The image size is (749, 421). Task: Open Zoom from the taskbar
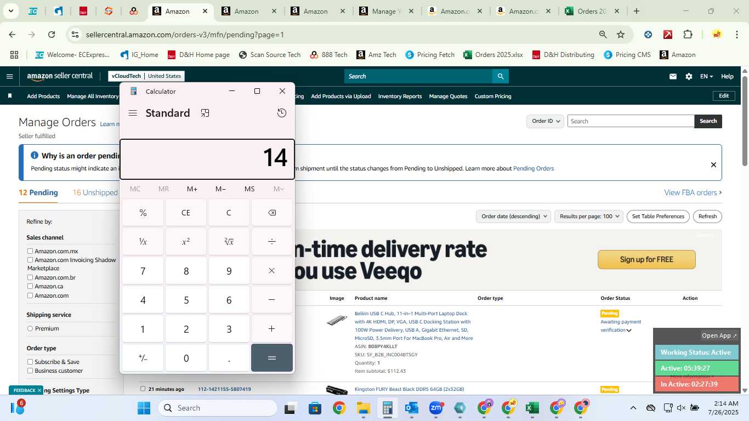436,408
